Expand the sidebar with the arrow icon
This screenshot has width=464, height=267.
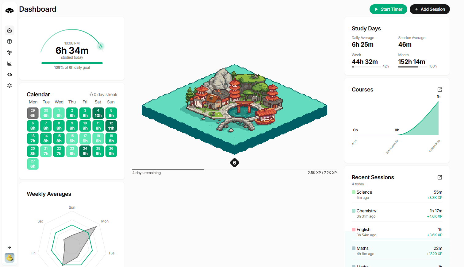click(x=9, y=247)
